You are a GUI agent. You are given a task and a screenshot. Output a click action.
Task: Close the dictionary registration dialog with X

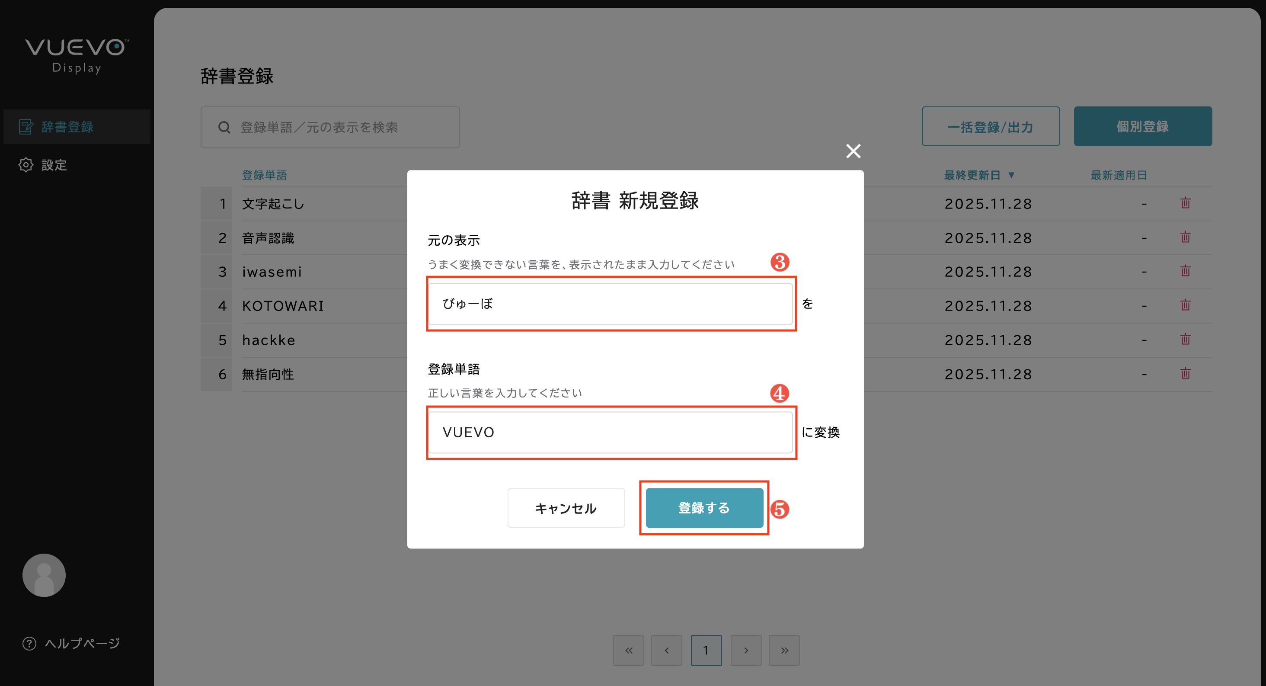(853, 151)
